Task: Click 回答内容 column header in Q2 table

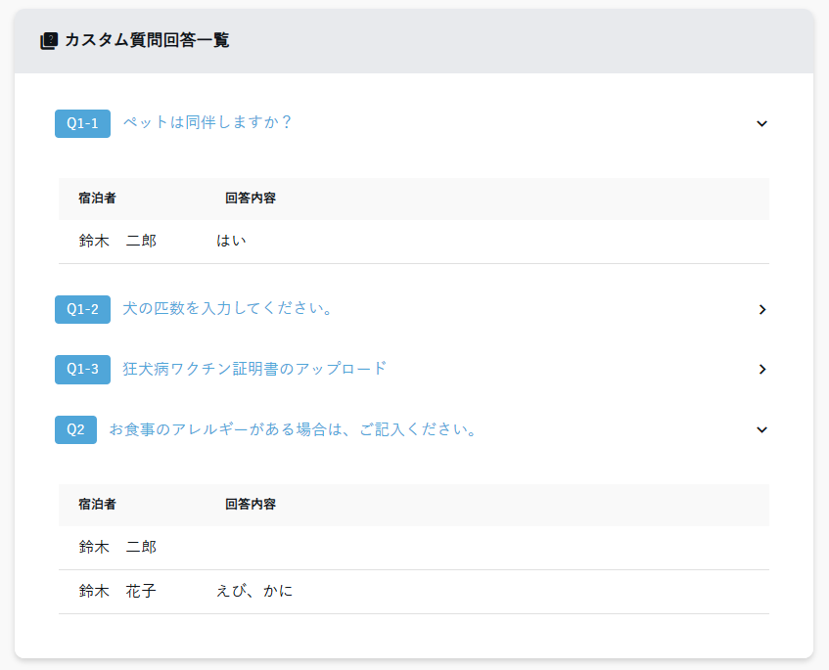Action: click(250, 505)
